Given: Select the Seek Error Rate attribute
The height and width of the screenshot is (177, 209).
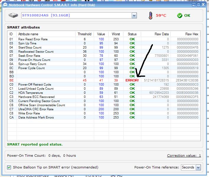Looking at the screenshot, I should pyautogui.click(x=29, y=56).
